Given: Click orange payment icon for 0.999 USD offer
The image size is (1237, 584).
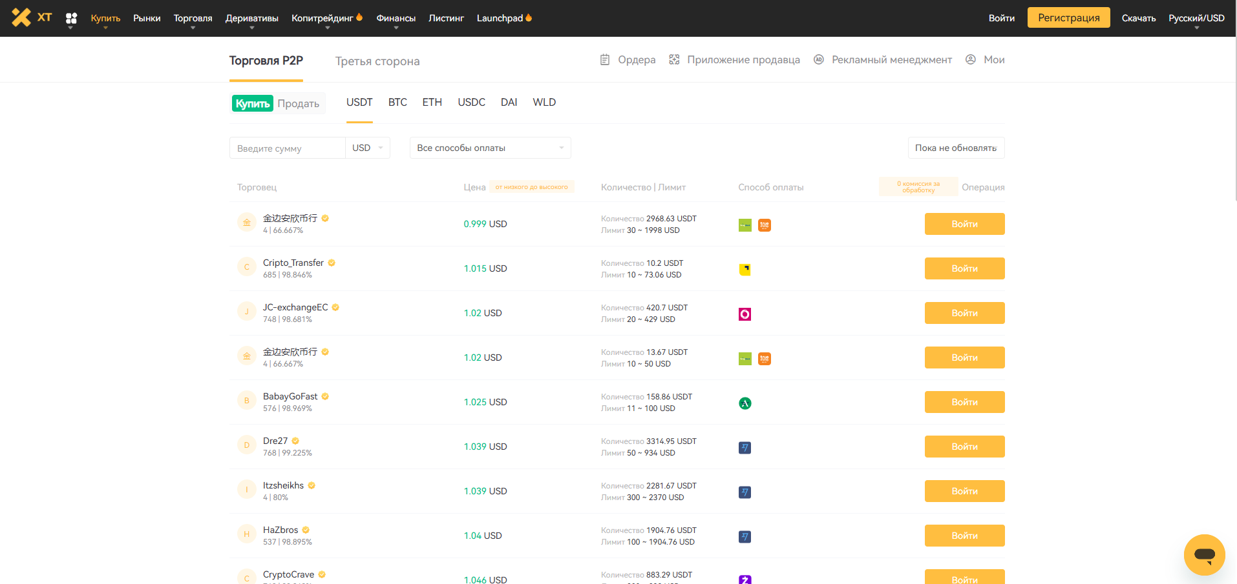Looking at the screenshot, I should click(765, 225).
